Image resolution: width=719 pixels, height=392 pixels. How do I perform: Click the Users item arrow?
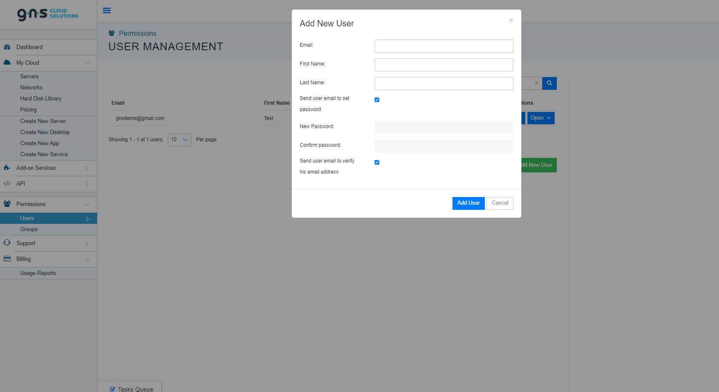pos(88,219)
